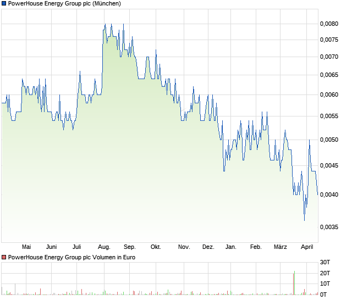Click the 0,0080 price axis value
341x300 pixels.
pos(329,24)
